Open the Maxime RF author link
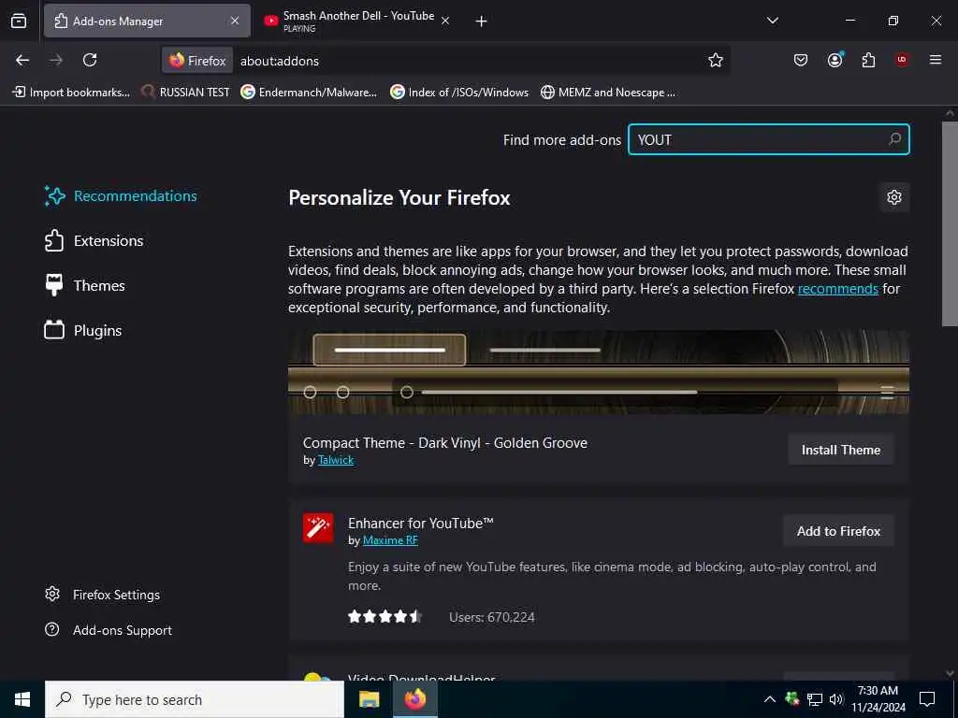The width and height of the screenshot is (958, 718). (390, 540)
